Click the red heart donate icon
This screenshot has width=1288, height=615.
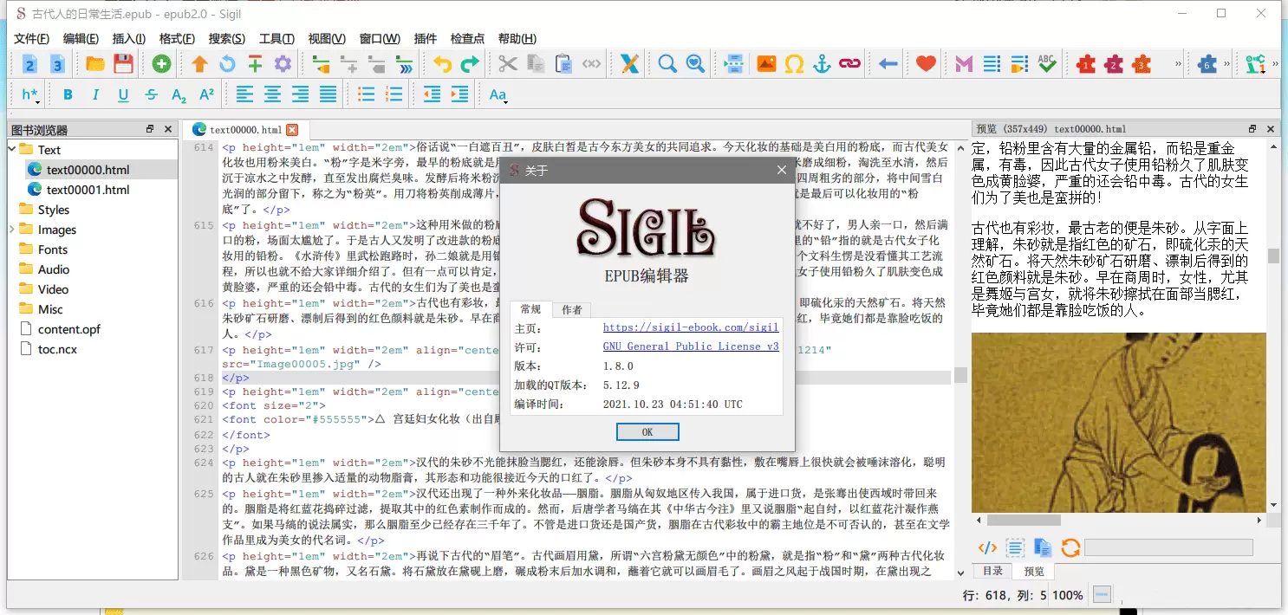[x=926, y=63]
